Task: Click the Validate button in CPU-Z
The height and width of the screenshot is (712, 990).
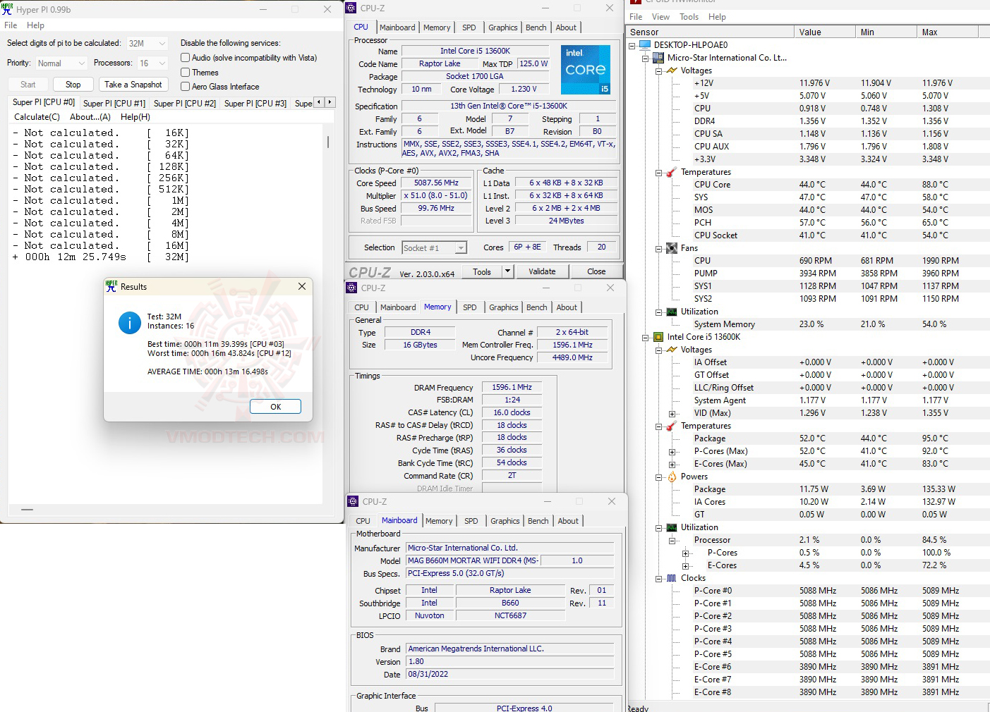Action: point(542,271)
